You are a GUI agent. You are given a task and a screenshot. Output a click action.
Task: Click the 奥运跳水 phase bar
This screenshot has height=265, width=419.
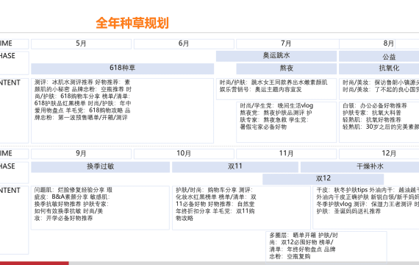tap(276, 56)
